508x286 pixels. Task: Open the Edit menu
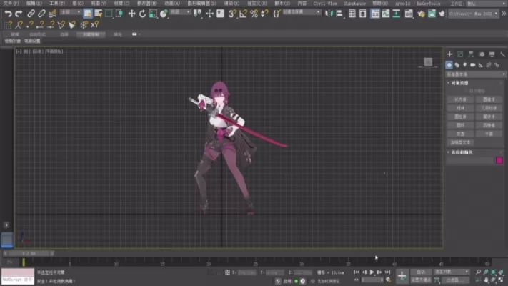tap(34, 4)
